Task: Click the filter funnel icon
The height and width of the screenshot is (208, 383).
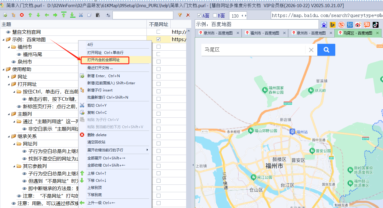Action: [x=180, y=15]
